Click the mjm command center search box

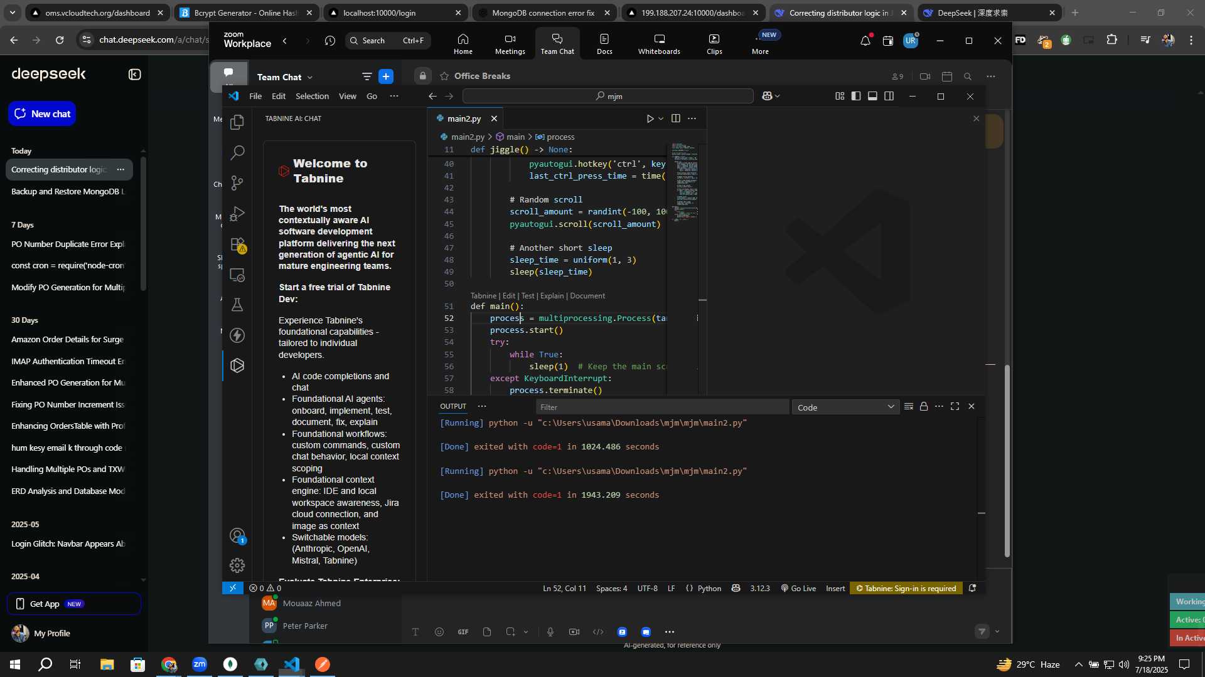click(x=608, y=96)
